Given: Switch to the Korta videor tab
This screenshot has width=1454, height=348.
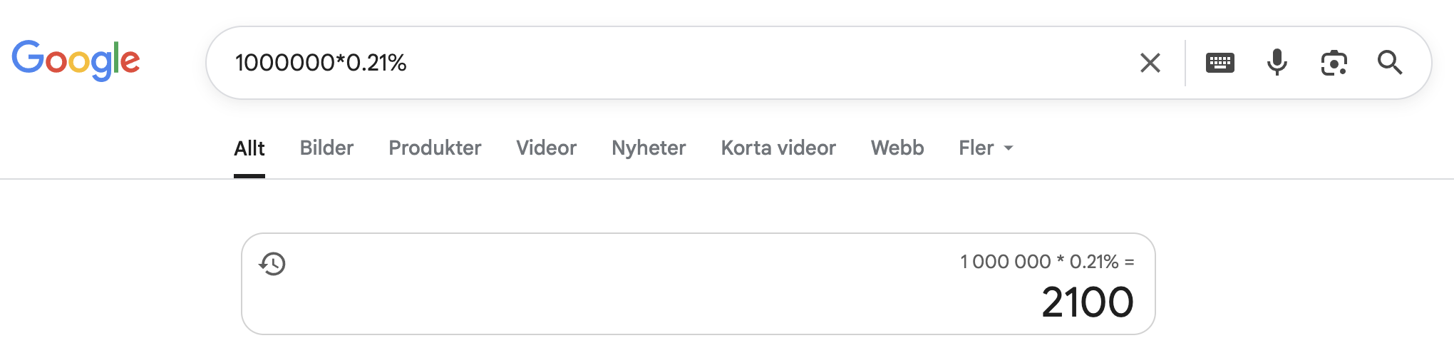Looking at the screenshot, I should coord(778,148).
